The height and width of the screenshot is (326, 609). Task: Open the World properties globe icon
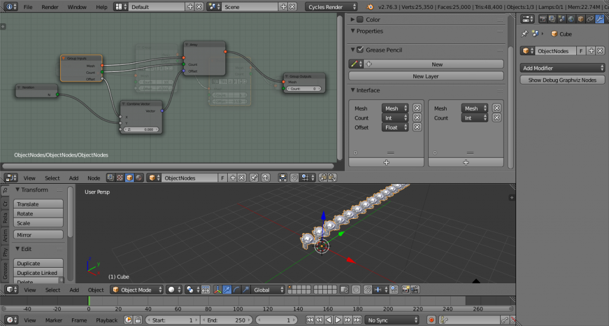[x=572, y=19]
